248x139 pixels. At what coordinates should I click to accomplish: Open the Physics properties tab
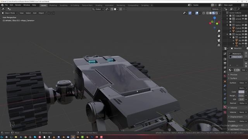point(225,94)
